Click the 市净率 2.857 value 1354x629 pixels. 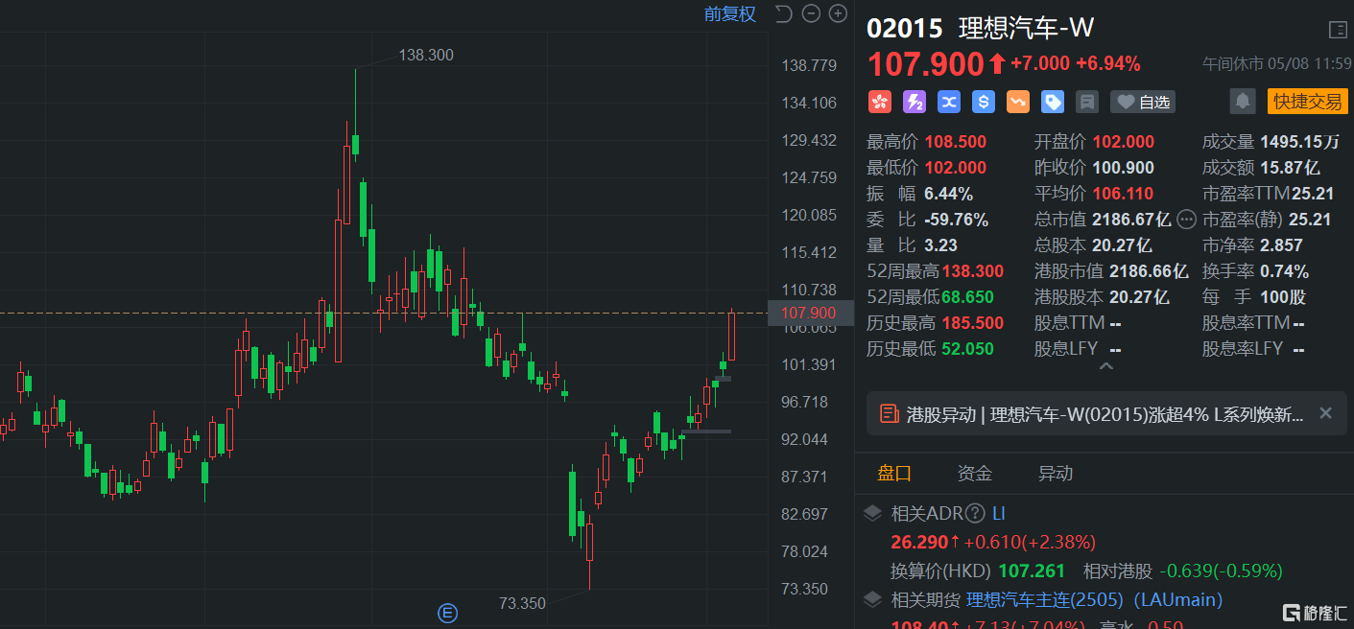pos(1282,245)
